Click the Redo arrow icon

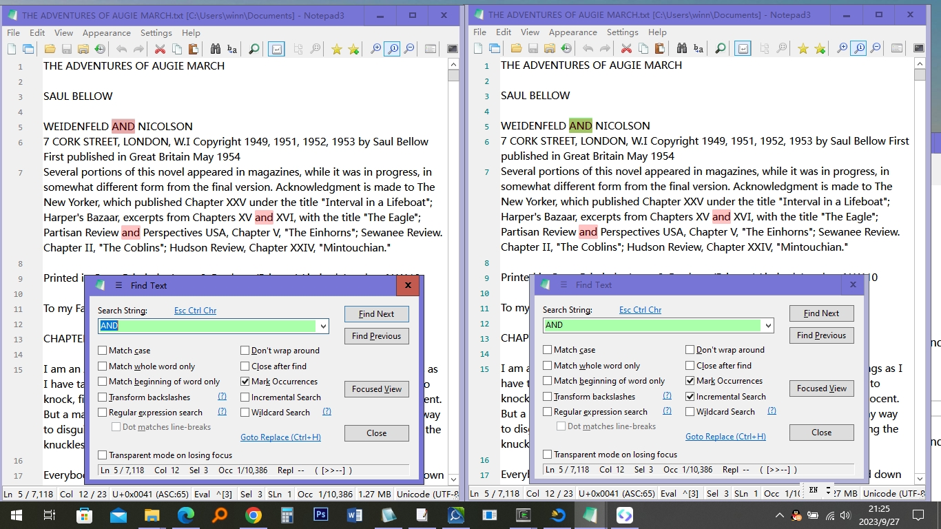click(138, 48)
